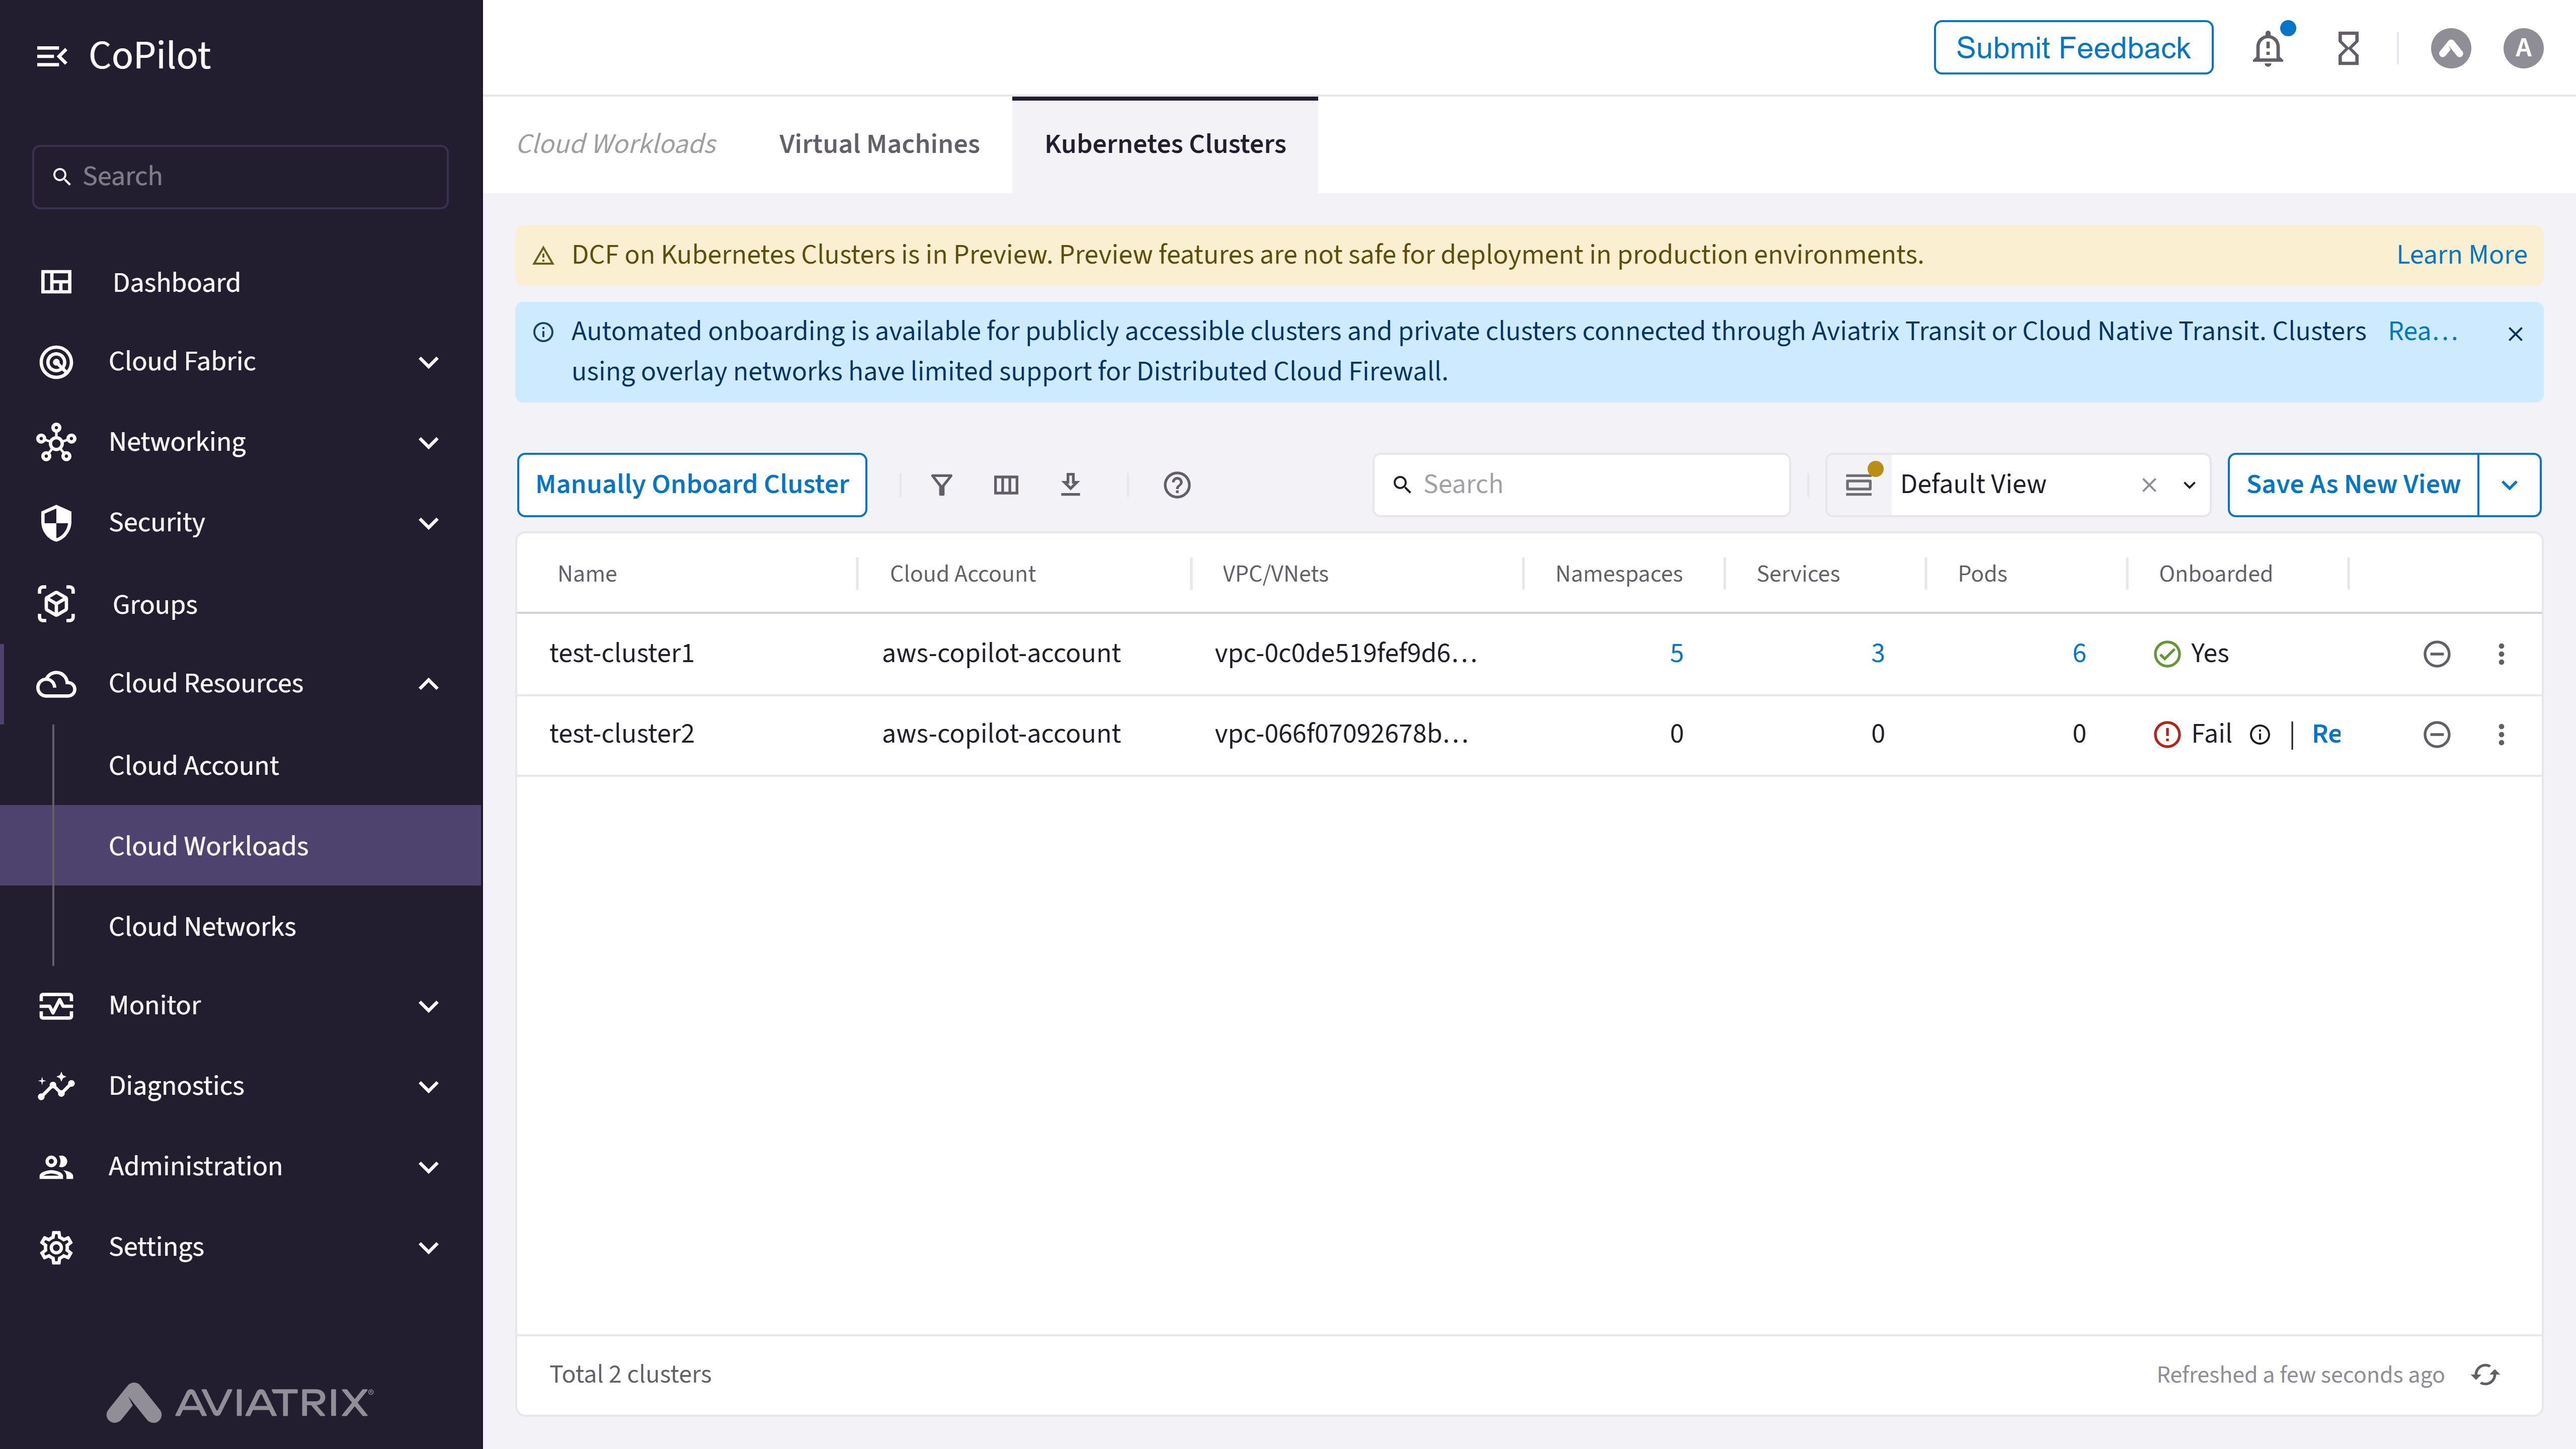
Task: Open Cloud Workloads in the sidebar
Action: (x=241, y=845)
